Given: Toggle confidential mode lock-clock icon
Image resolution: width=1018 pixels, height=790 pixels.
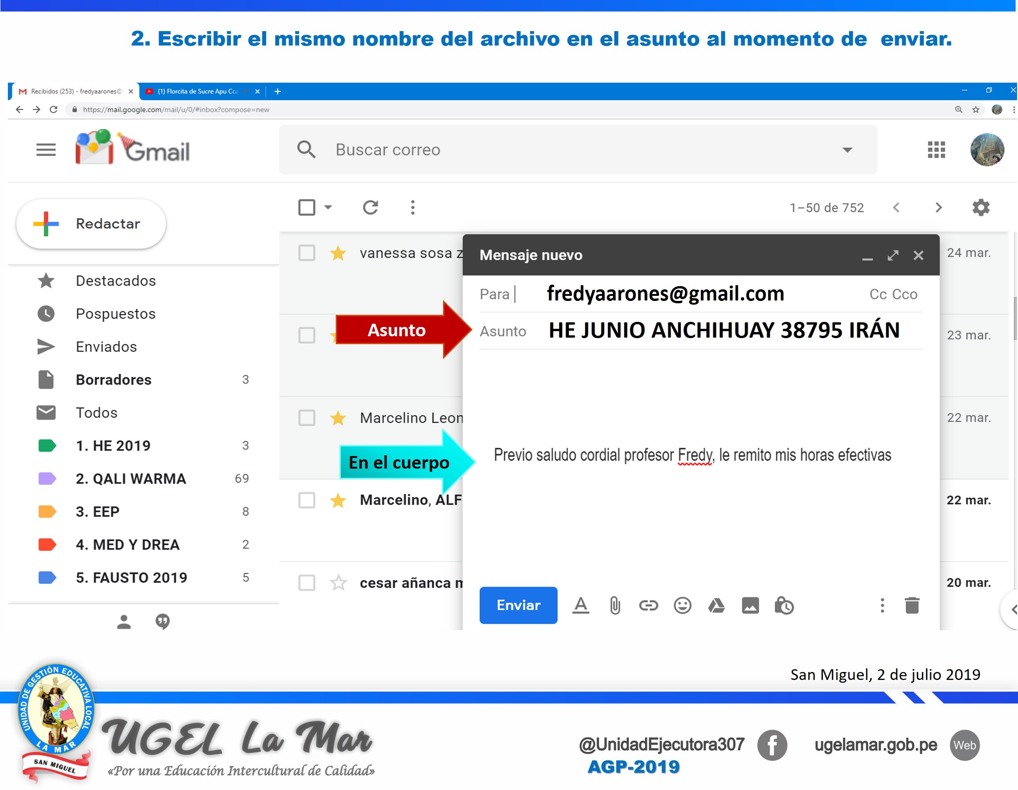Looking at the screenshot, I should click(784, 606).
